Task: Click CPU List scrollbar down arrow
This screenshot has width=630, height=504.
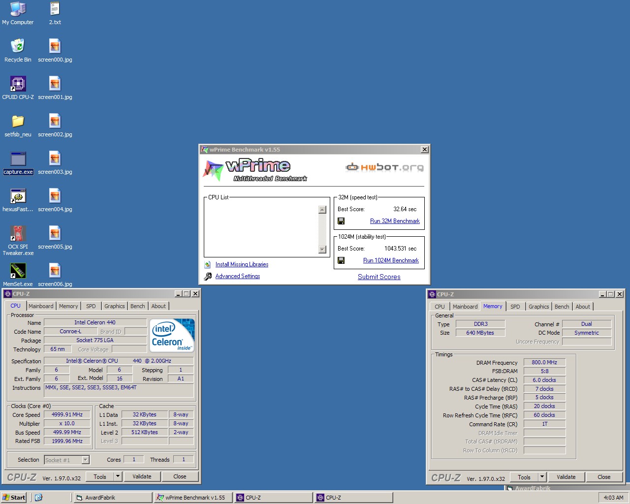Action: coord(322,249)
